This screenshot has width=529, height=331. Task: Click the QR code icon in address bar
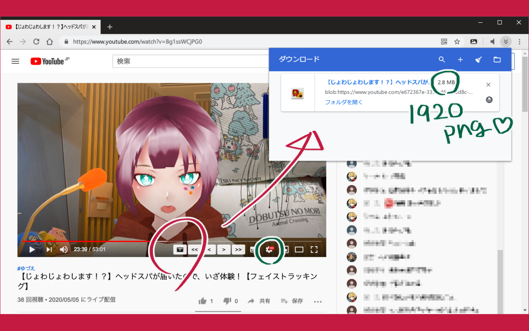point(444,41)
